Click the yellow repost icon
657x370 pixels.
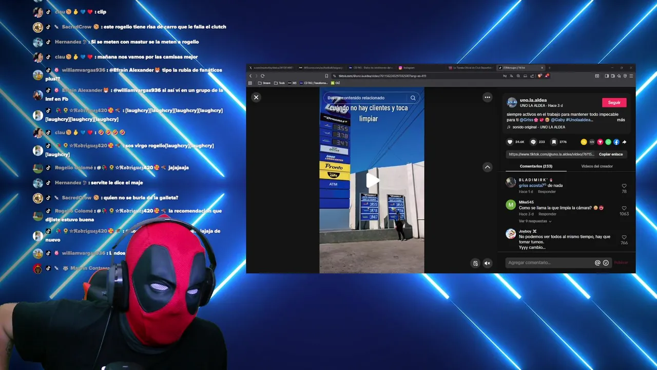coord(584,142)
